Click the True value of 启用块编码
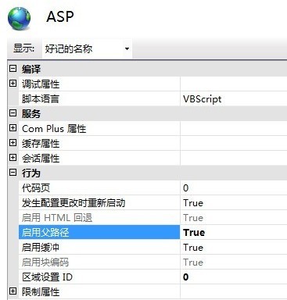Viewport: 287px width, 300px height. 193,262
